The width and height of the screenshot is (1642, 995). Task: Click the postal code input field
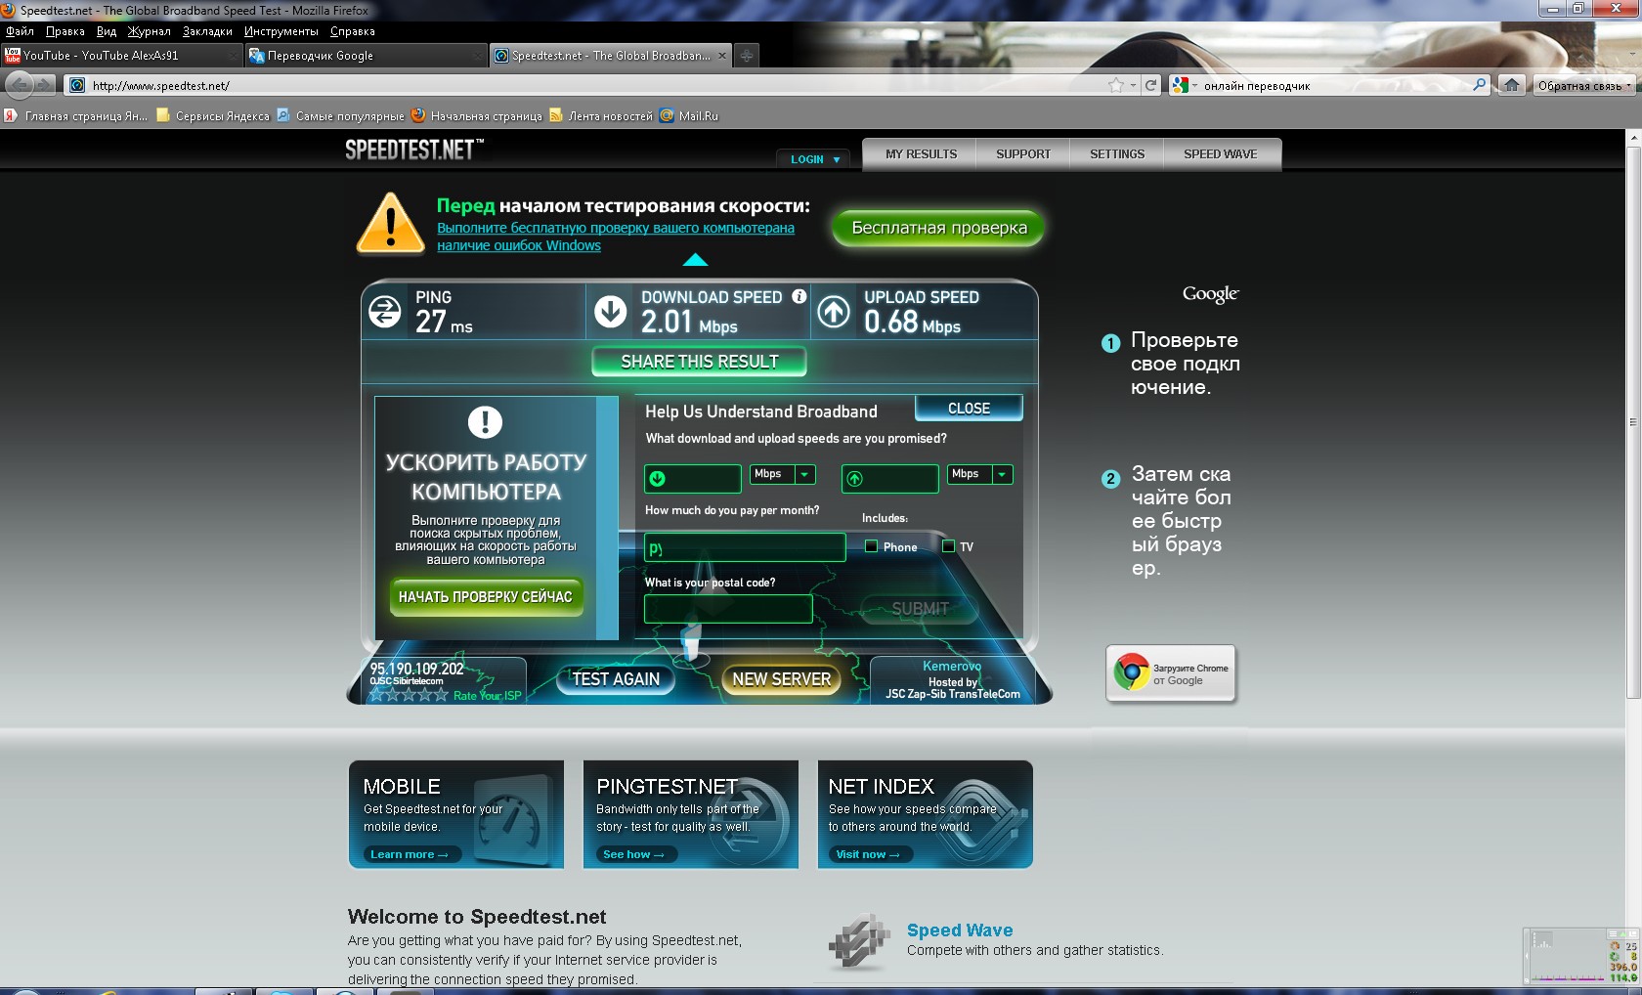728,609
